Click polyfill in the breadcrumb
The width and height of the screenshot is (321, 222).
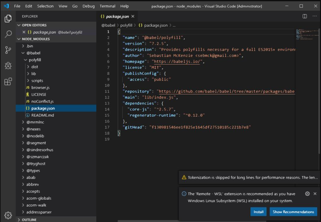click(126, 25)
